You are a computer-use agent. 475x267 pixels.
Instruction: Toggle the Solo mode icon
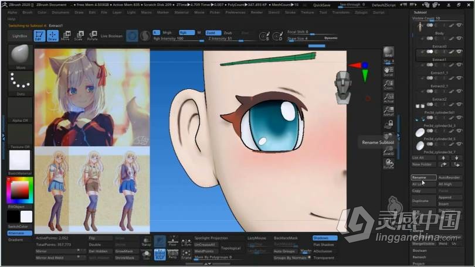[x=147, y=255]
